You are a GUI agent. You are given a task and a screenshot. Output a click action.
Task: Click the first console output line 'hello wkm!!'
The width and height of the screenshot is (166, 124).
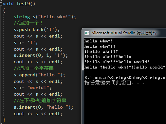(98, 41)
